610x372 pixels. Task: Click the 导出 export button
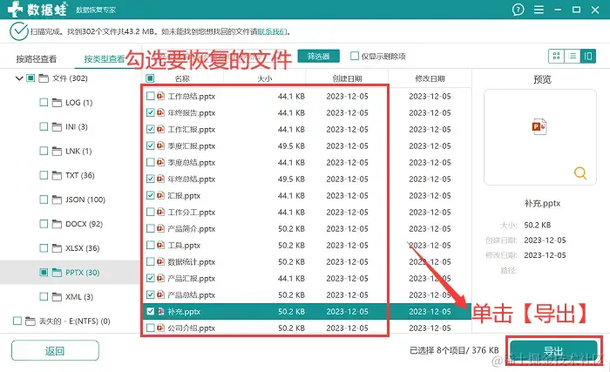tap(554, 351)
